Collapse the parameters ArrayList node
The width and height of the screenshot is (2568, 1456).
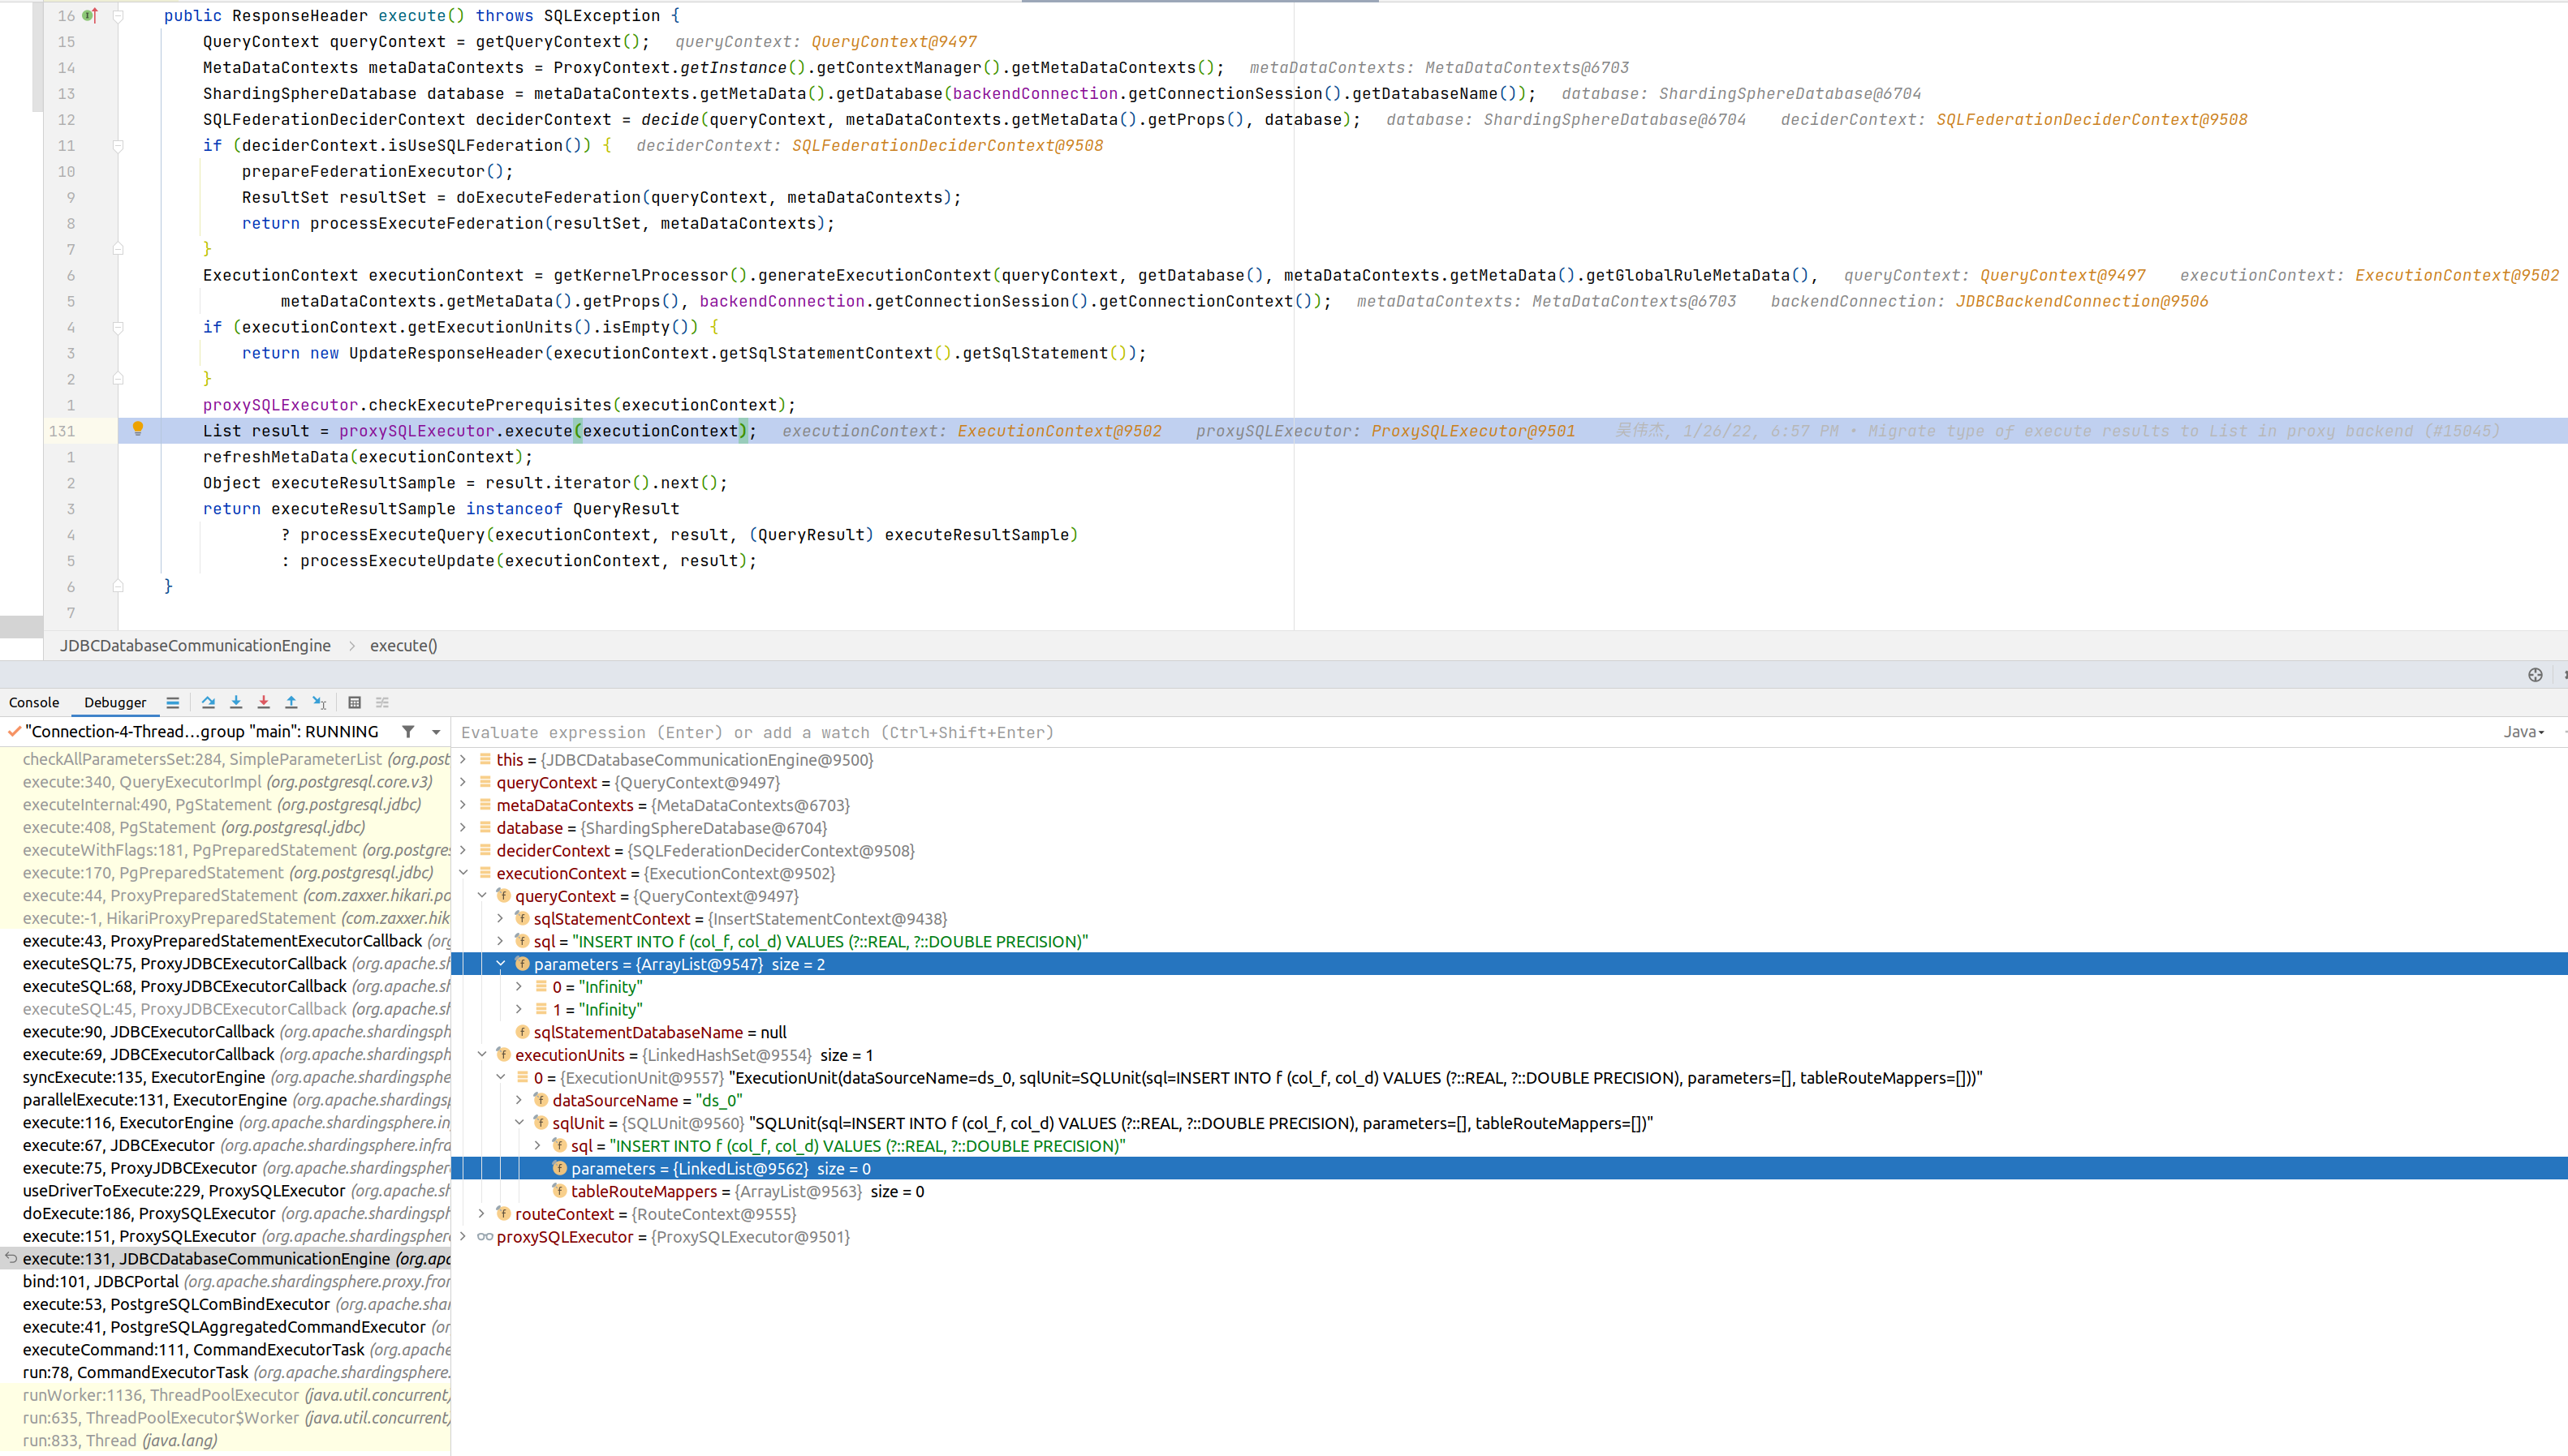pyautogui.click(x=500, y=964)
